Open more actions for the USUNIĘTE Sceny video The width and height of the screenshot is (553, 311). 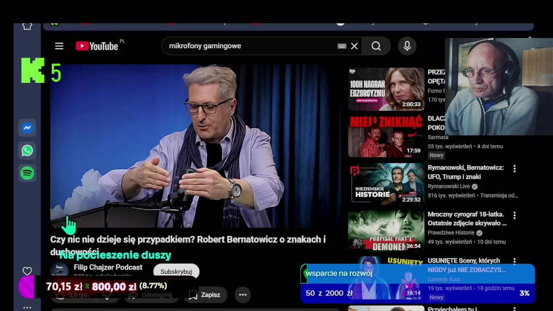pos(514,261)
